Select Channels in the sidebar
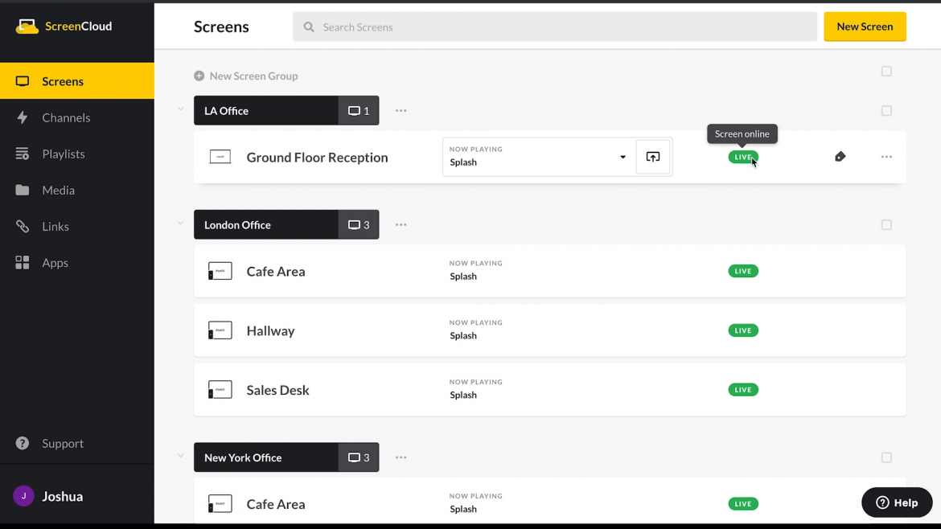The image size is (941, 529). coord(64,117)
